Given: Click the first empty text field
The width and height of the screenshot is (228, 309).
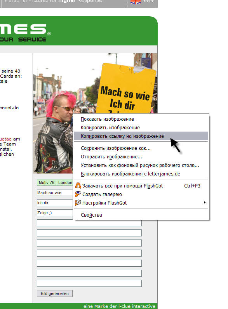Looking at the screenshot, I should [x=89, y=223].
